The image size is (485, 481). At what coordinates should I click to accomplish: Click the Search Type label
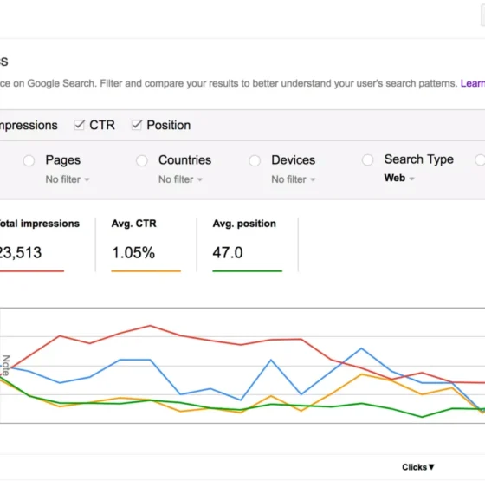419,159
